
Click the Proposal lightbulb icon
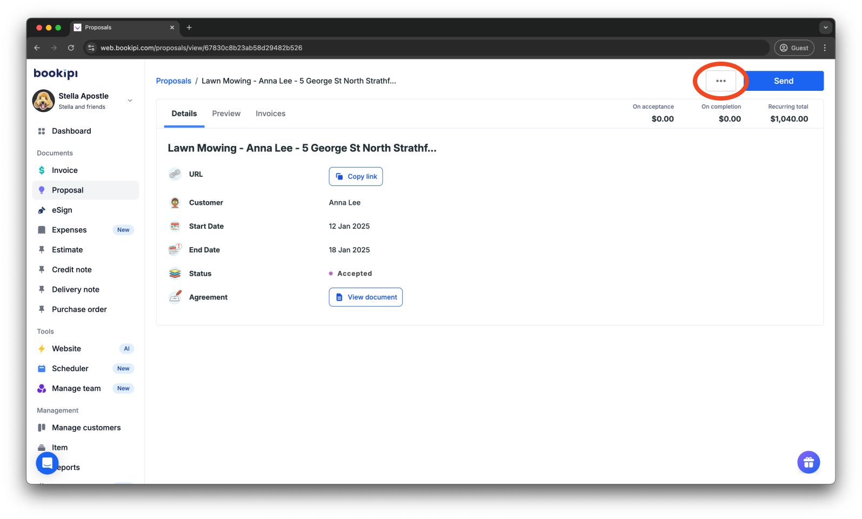[42, 190]
